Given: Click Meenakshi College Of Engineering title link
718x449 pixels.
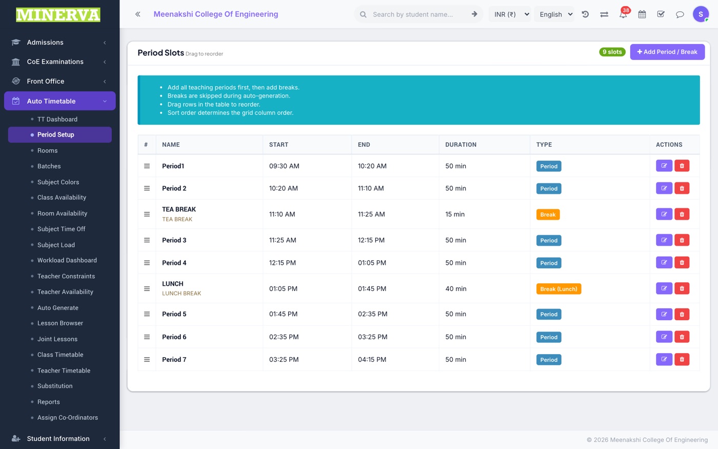Looking at the screenshot, I should [216, 14].
